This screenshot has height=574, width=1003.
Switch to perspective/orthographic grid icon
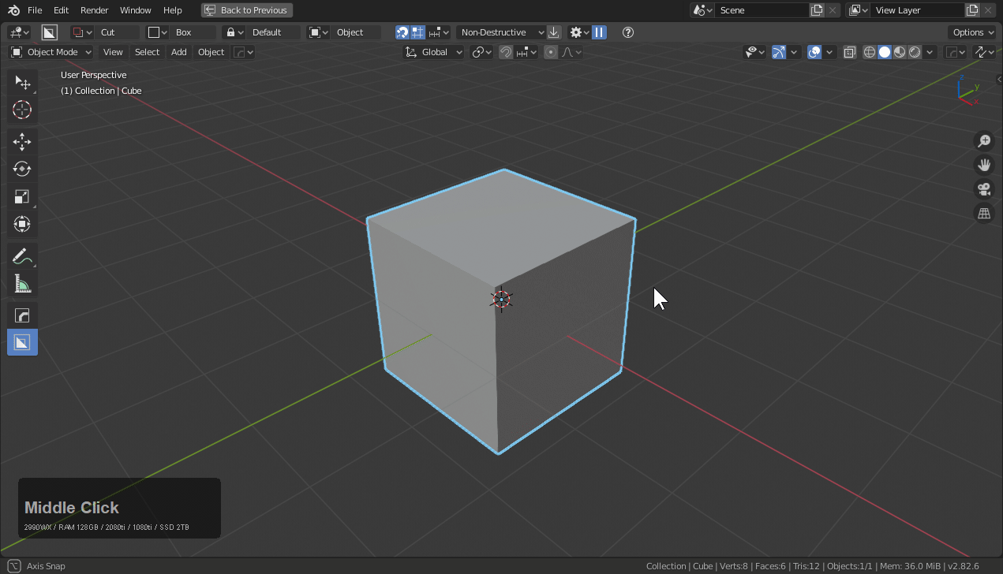984,214
